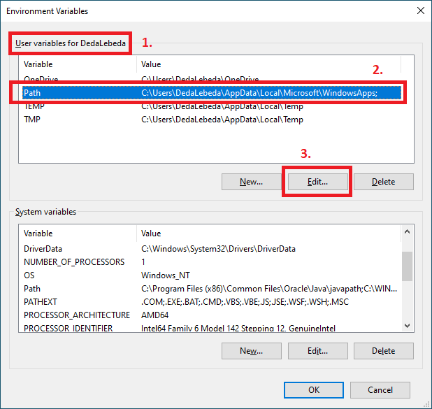The image size is (432, 409).
Task: Select the Path row in system variables
Action: [32, 289]
